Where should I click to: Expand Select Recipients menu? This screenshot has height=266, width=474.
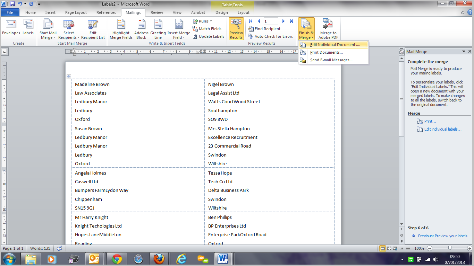pyautogui.click(x=69, y=29)
